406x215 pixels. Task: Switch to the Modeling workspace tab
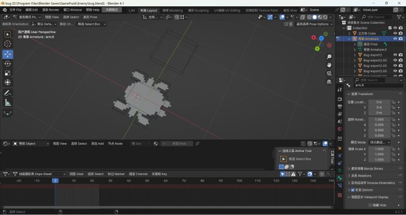(173, 10)
